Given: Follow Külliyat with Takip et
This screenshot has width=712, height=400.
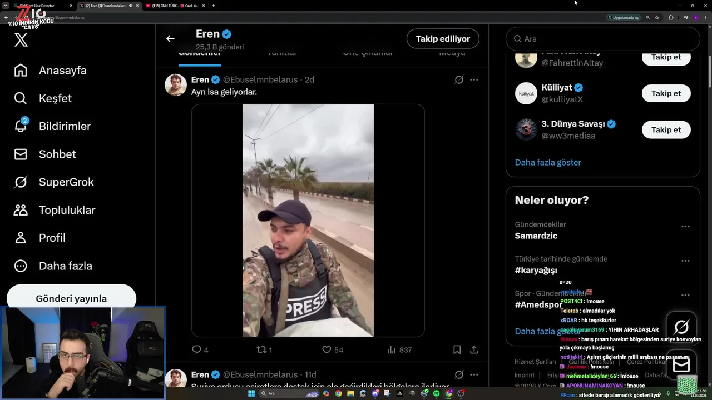Looking at the screenshot, I should [666, 93].
